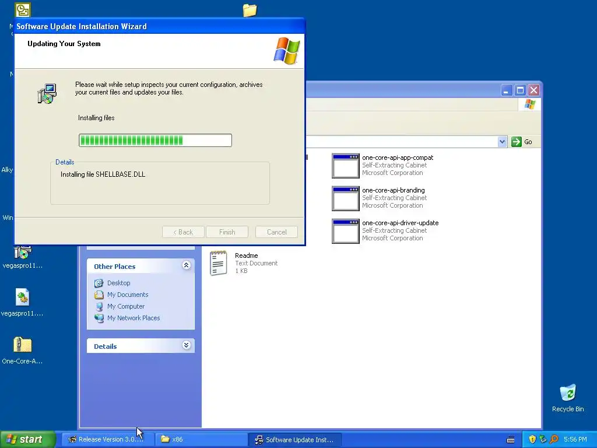Open the My Computer link
Screen dimensions: 597x448
coord(126,306)
